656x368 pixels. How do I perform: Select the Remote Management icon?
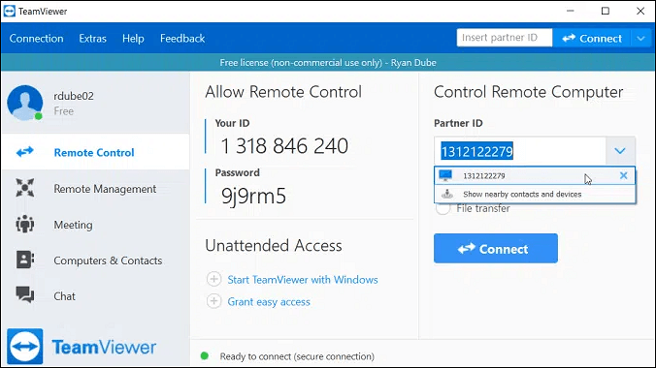click(x=25, y=188)
